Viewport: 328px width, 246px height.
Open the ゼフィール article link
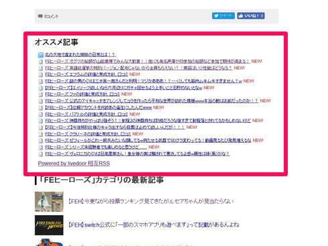148,141
